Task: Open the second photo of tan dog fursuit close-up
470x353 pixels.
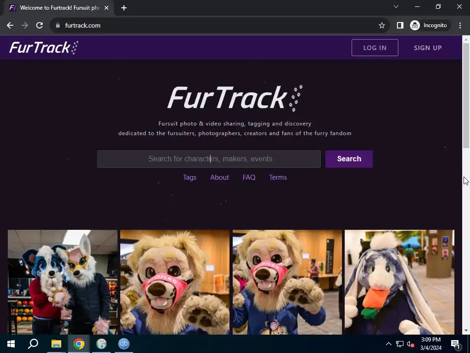Action: click(x=175, y=282)
